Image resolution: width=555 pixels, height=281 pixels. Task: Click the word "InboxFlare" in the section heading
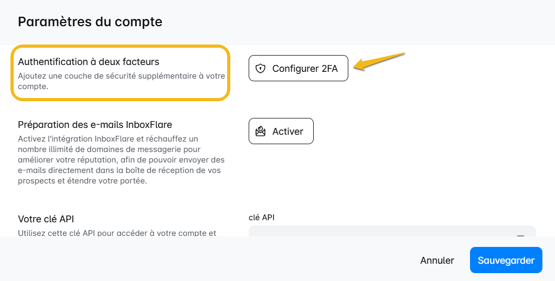(150, 125)
